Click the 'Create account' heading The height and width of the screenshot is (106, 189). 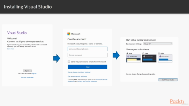[77, 39]
